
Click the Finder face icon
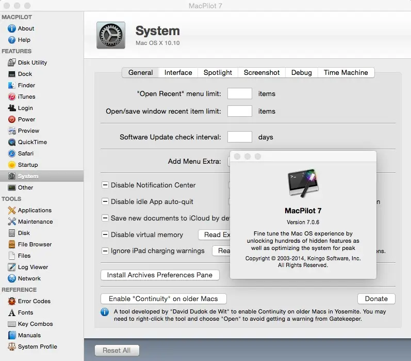(11, 85)
